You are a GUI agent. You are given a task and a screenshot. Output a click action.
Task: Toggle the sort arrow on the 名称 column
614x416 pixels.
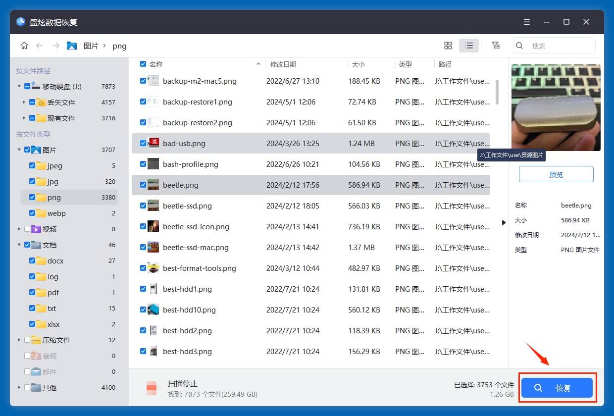(258, 64)
